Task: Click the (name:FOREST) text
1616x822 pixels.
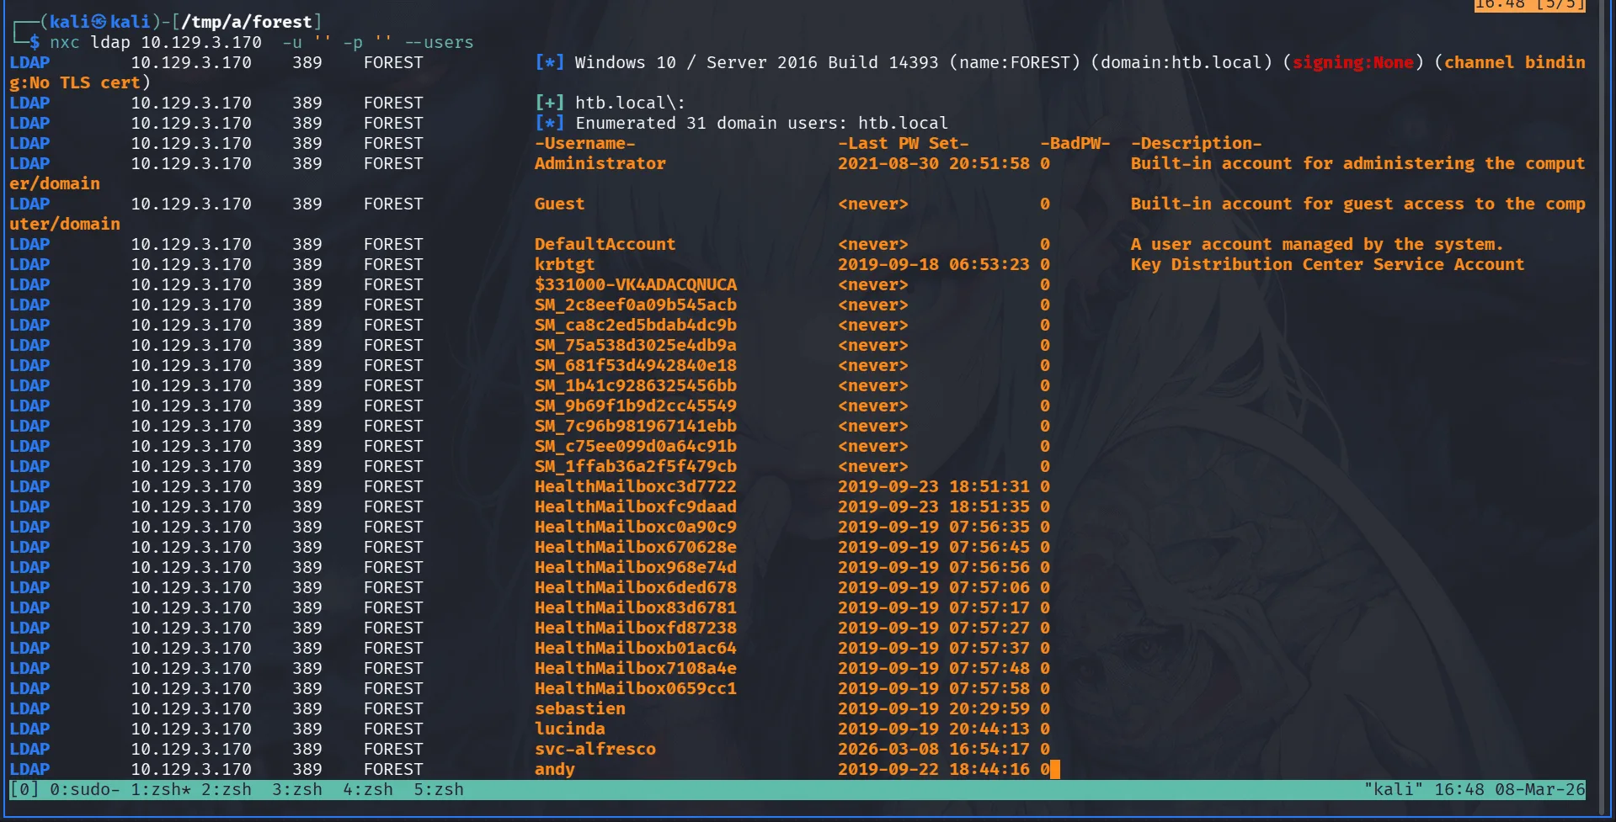Action: [x=1014, y=62]
